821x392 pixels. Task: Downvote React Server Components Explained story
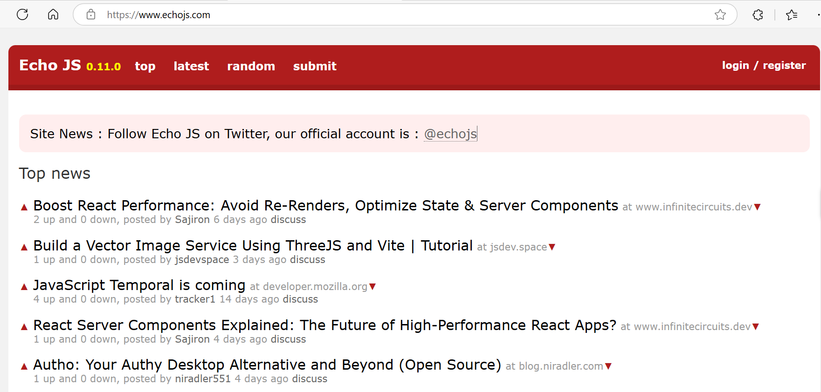pos(756,327)
